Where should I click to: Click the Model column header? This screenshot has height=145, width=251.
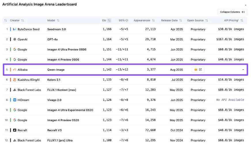pos(51,20)
